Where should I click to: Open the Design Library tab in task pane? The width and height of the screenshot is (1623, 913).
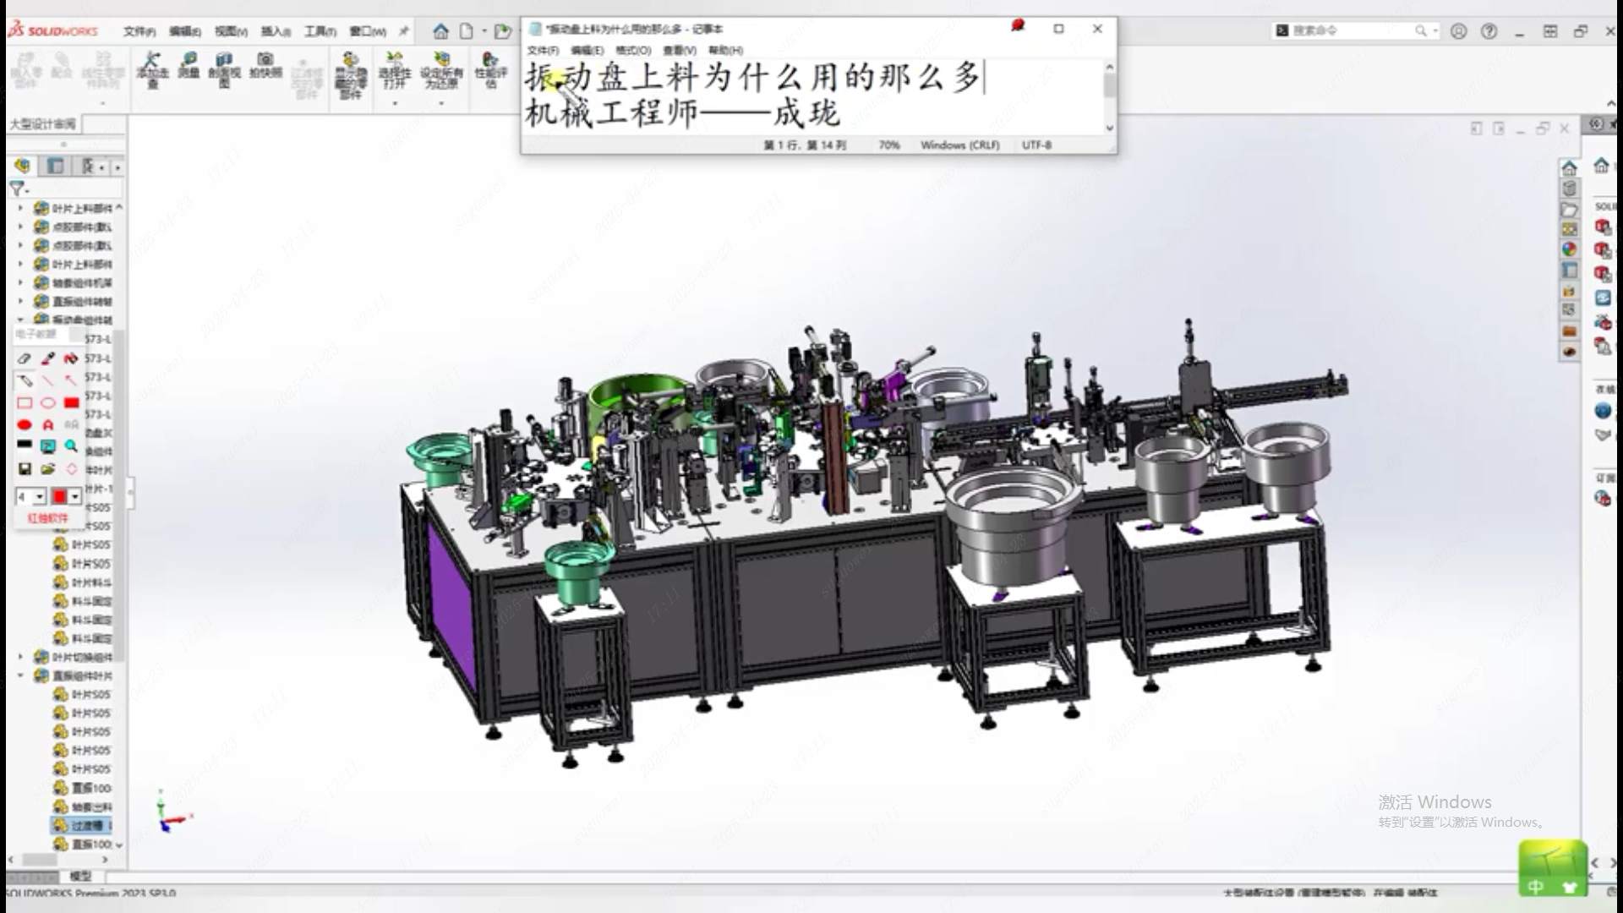tap(1570, 189)
